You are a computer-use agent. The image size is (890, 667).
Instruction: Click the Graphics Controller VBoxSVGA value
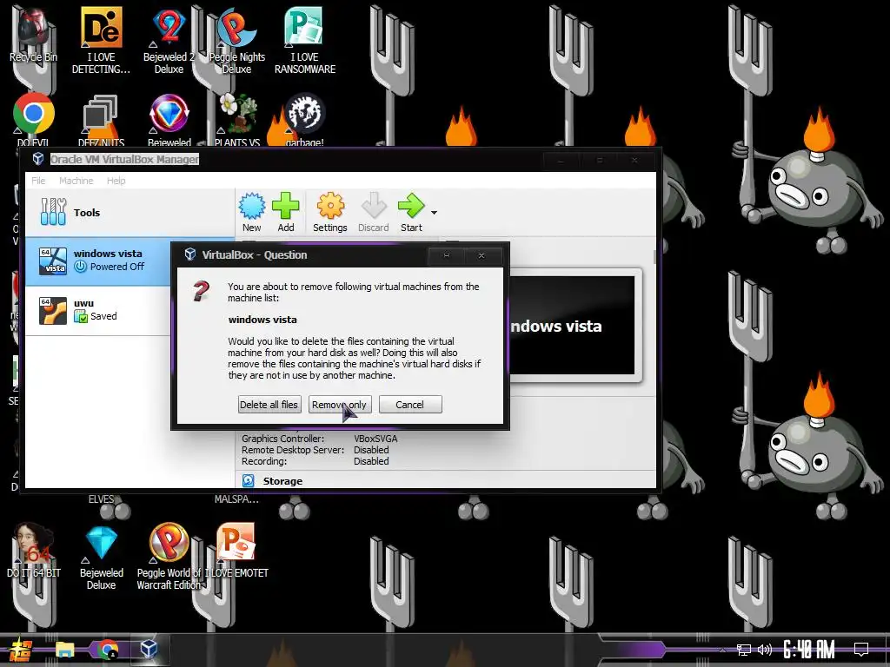[375, 439]
